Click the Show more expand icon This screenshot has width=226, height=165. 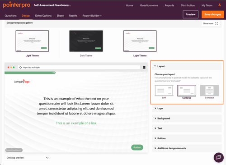point(217,23)
